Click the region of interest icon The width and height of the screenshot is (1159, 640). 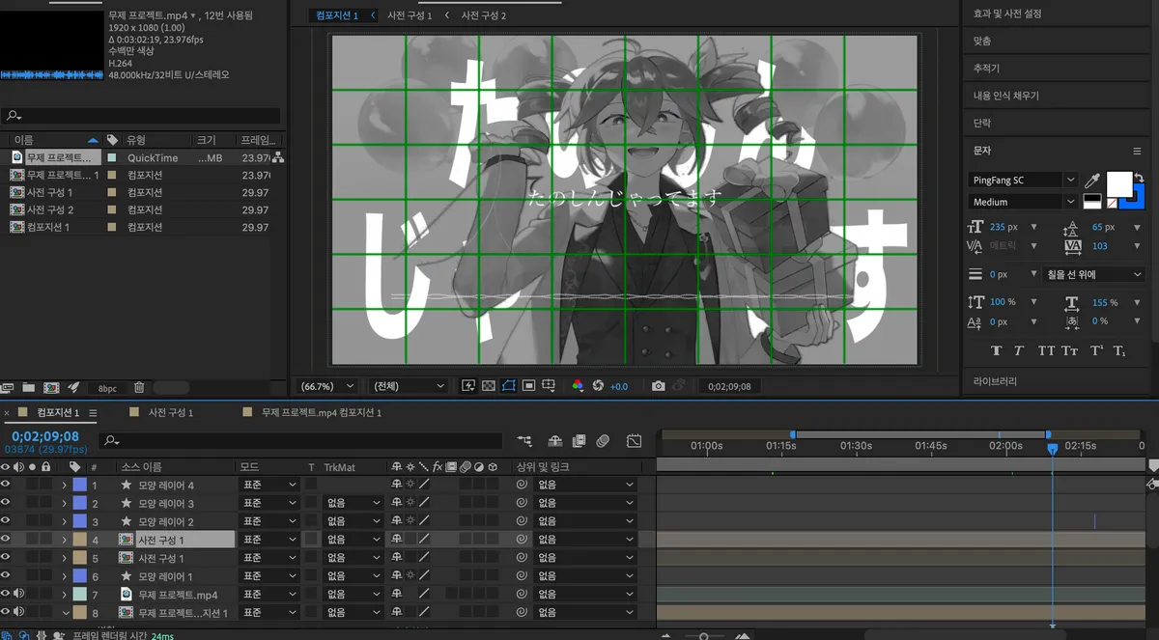pos(528,386)
